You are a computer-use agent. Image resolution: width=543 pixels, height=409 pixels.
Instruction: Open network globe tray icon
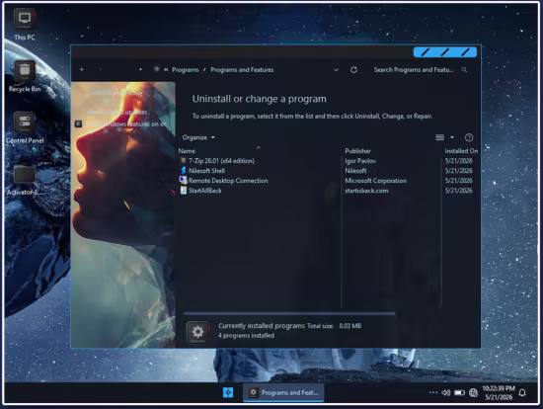pos(473,393)
